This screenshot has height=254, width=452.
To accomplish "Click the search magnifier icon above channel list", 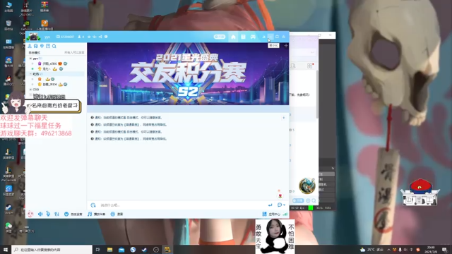I will pyautogui.click(x=54, y=46).
